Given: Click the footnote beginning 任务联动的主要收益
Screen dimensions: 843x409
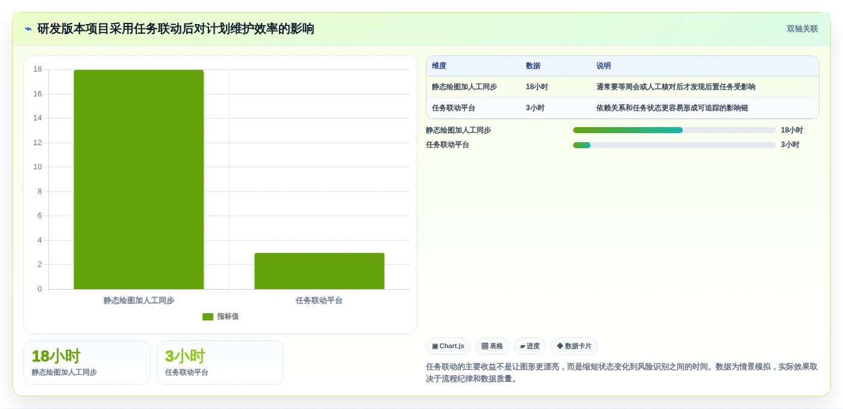Looking at the screenshot, I should click(622, 373).
